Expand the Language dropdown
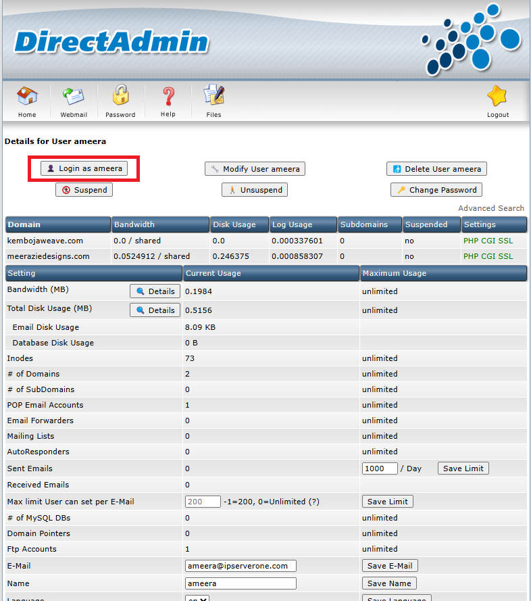Screen dimensions: 531x601 [x=197, y=598]
